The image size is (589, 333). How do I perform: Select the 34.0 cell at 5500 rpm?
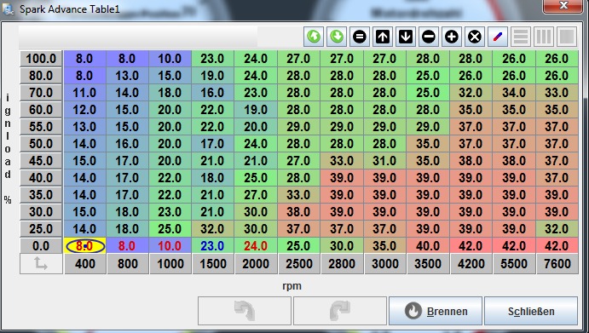click(x=514, y=92)
